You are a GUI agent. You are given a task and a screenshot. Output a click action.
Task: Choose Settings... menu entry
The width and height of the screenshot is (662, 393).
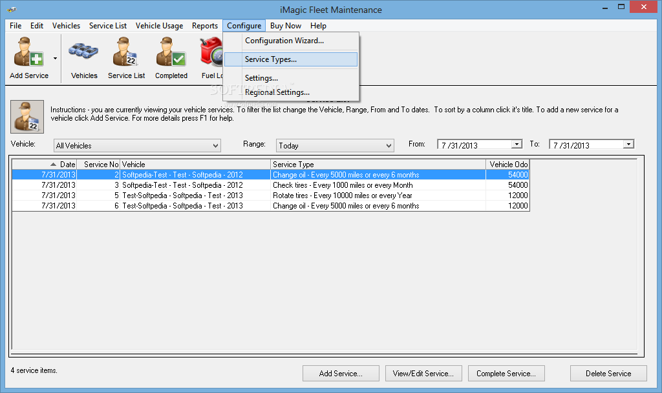click(x=291, y=78)
